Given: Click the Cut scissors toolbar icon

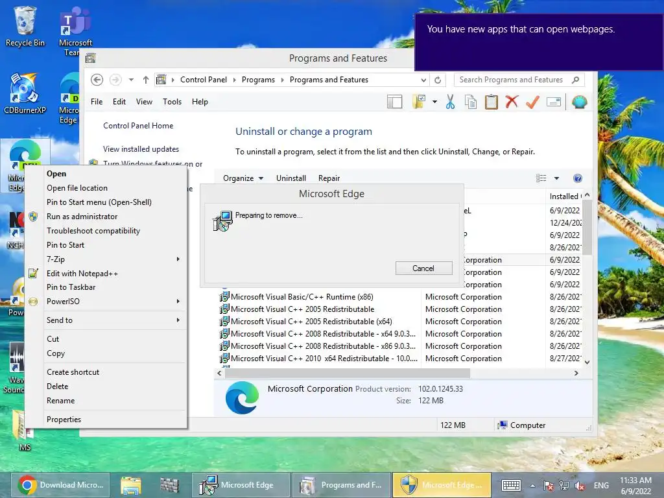Looking at the screenshot, I should coord(450,102).
